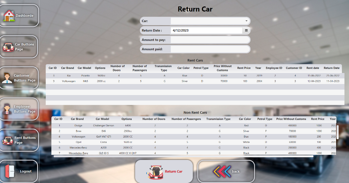Click the back button label
349x183 pixels.
click(236, 171)
